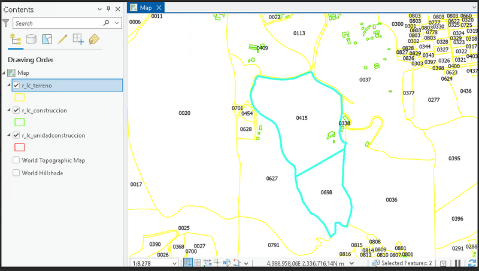
Task: Open List By Editing pencil icon
Action: pos(62,39)
